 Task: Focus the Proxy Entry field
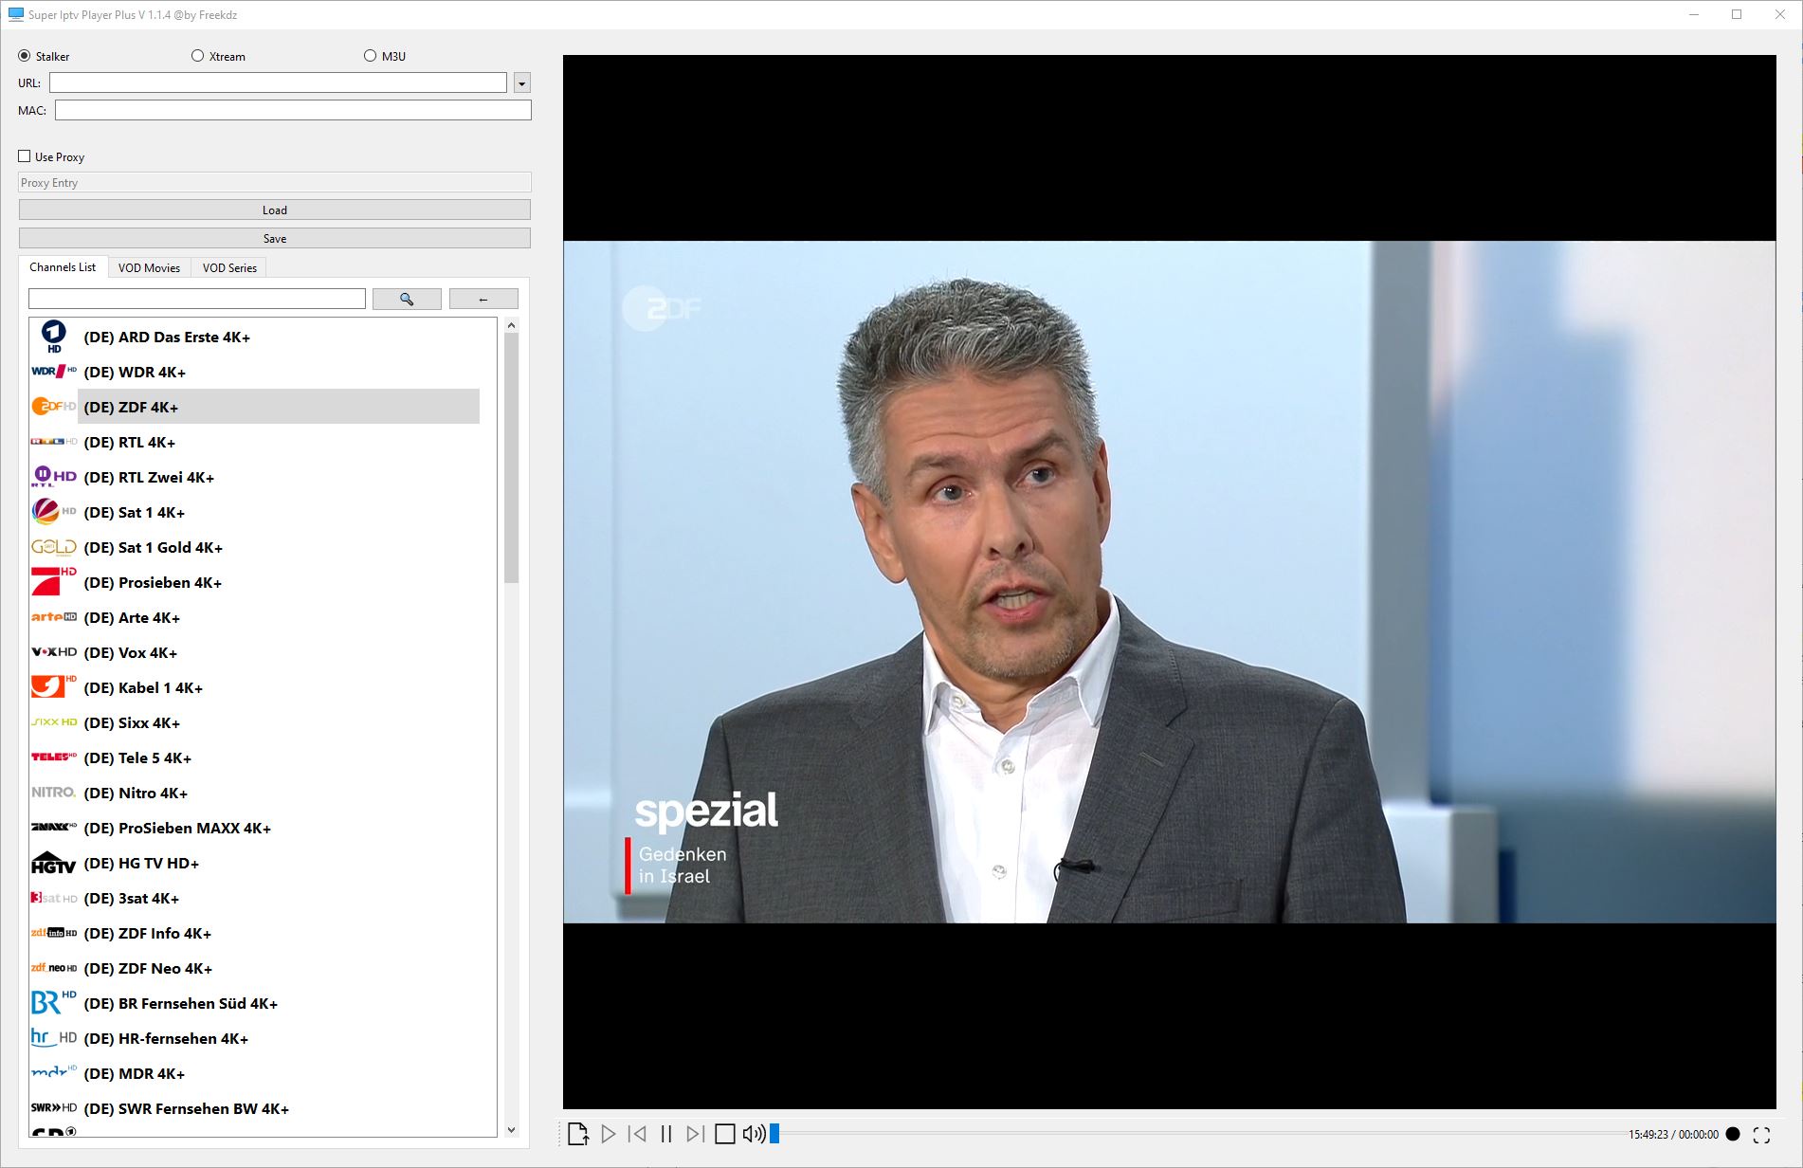pyautogui.click(x=275, y=182)
